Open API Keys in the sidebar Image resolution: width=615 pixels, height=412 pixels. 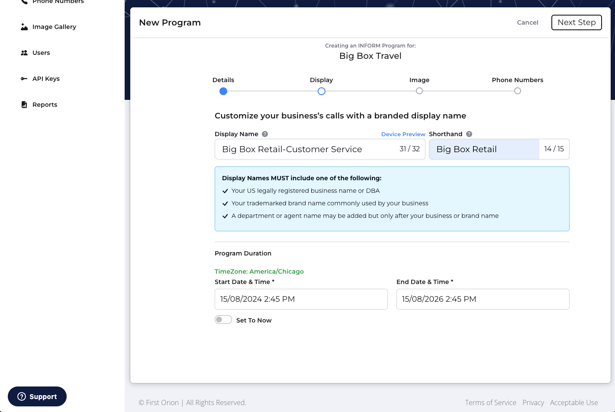pos(46,79)
